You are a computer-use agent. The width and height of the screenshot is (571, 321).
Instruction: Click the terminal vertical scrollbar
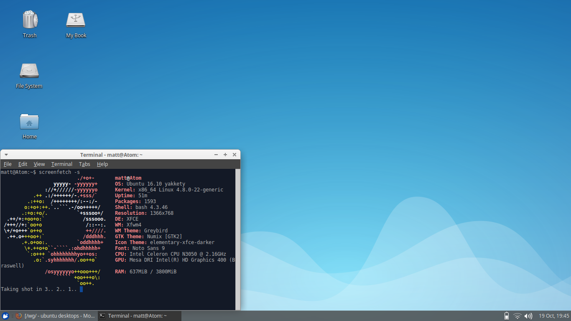point(238,239)
